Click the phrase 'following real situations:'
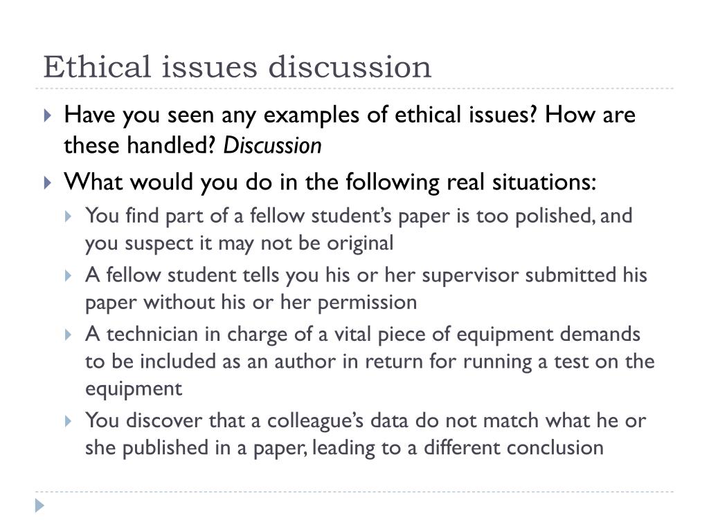 (471, 182)
